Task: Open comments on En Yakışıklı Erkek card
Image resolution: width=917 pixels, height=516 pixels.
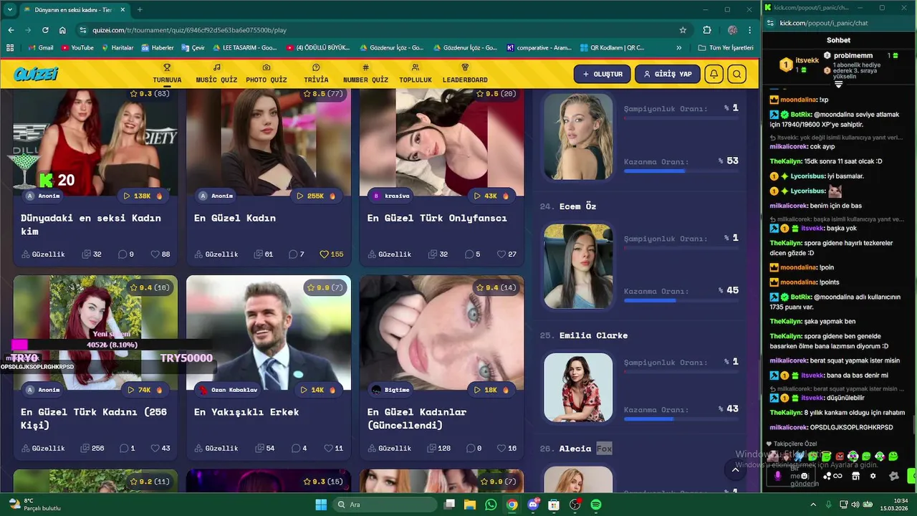Action: click(299, 449)
